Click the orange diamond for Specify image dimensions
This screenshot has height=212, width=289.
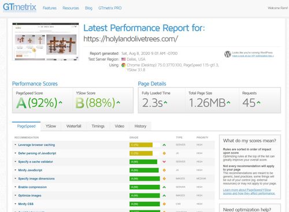coord(164,178)
